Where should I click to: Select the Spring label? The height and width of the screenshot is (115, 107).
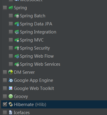tap(20, 8)
